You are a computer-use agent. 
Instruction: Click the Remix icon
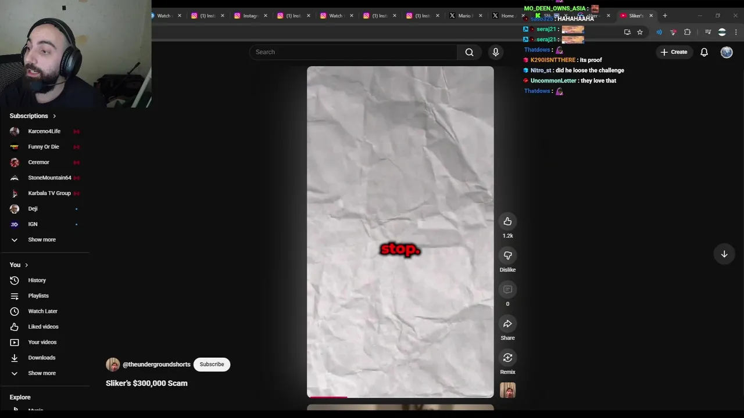click(507, 358)
